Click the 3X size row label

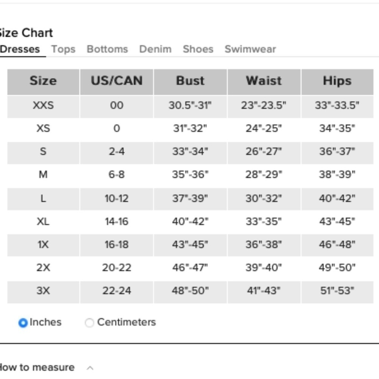point(43,291)
